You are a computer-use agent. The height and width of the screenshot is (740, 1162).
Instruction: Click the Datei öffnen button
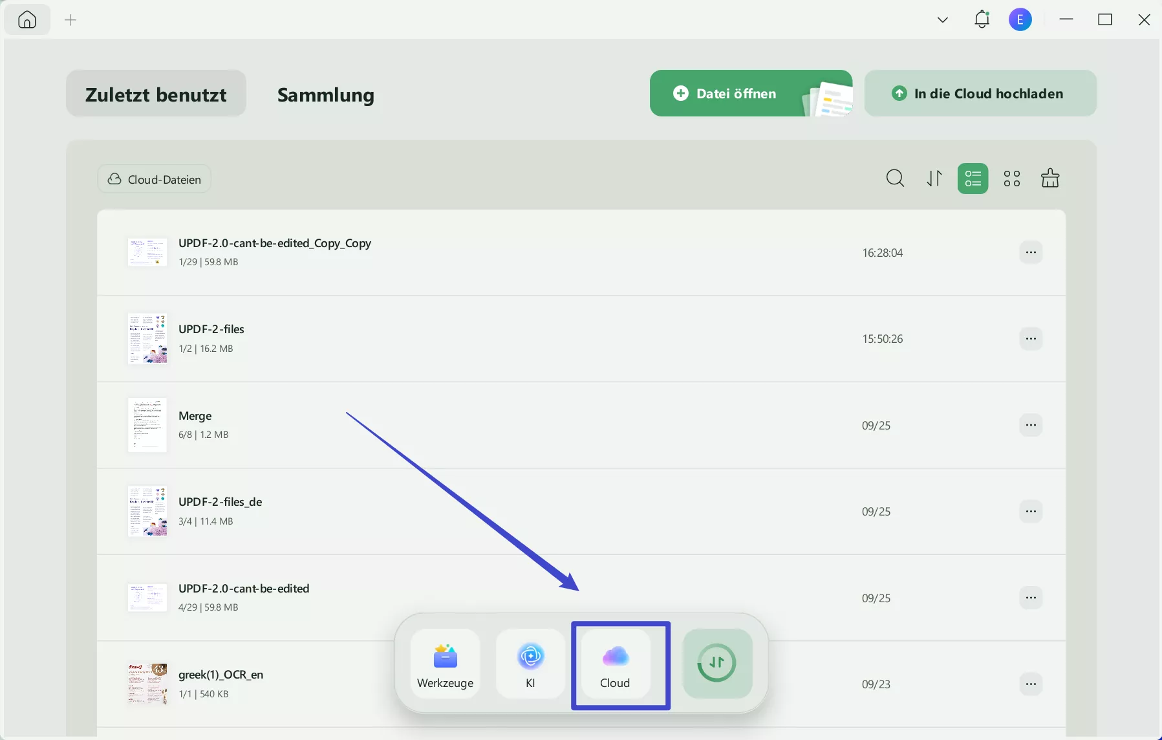[751, 93]
